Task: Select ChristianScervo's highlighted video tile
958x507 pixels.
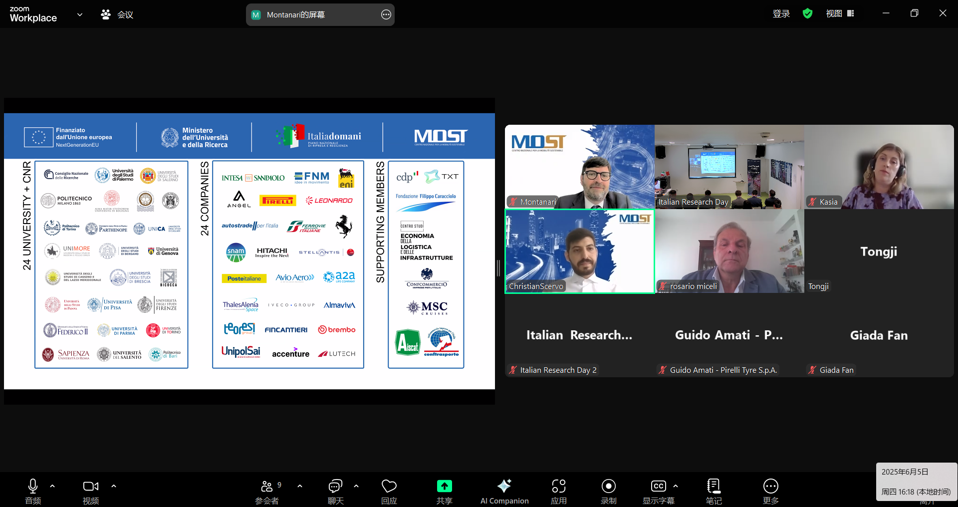Action: click(580, 251)
